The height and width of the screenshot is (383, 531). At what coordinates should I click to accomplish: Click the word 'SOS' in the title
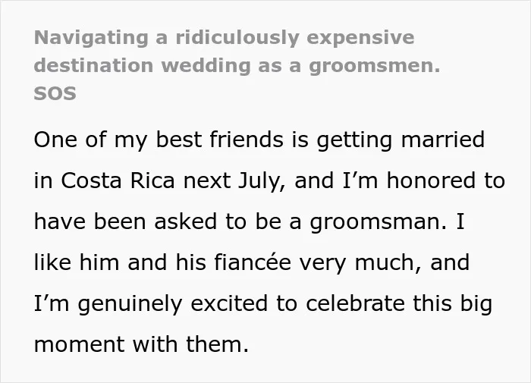(55, 93)
